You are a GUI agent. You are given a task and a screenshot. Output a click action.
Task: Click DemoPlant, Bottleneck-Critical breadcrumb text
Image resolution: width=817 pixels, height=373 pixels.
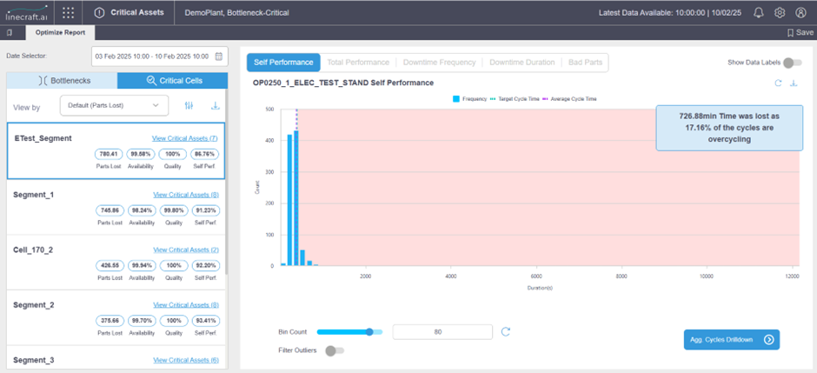[x=236, y=12]
